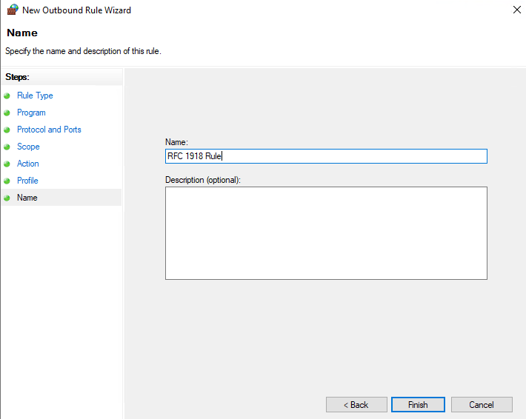Focus the Description (optional) text box
The width and height of the screenshot is (526, 419).
point(326,233)
